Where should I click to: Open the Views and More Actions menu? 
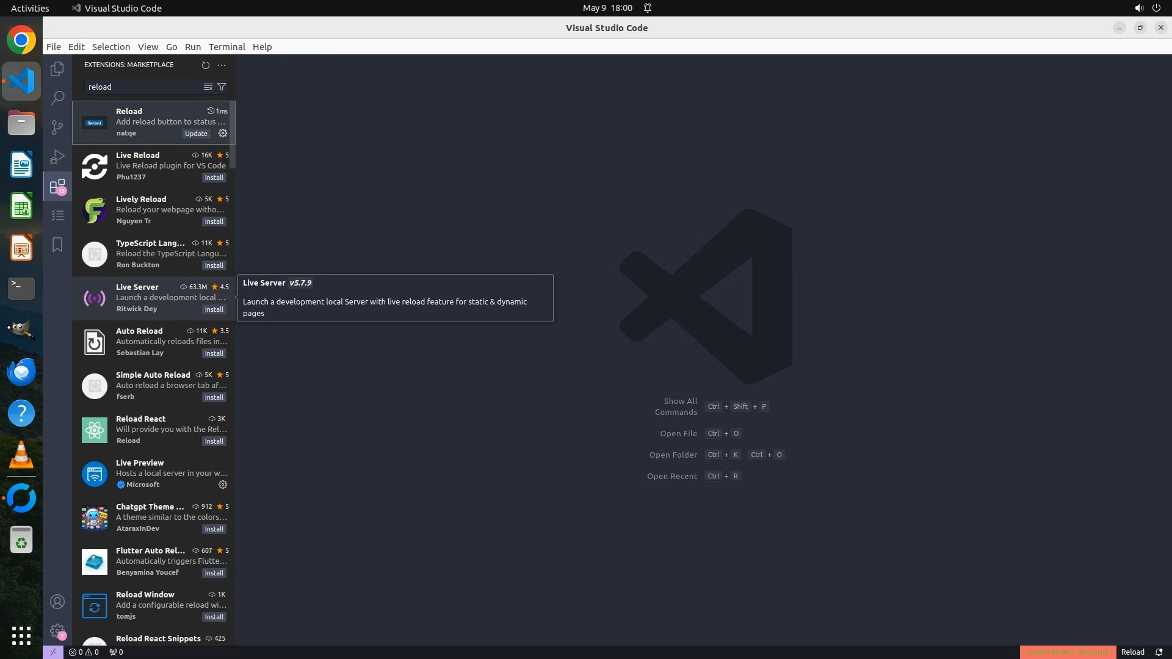tap(222, 65)
